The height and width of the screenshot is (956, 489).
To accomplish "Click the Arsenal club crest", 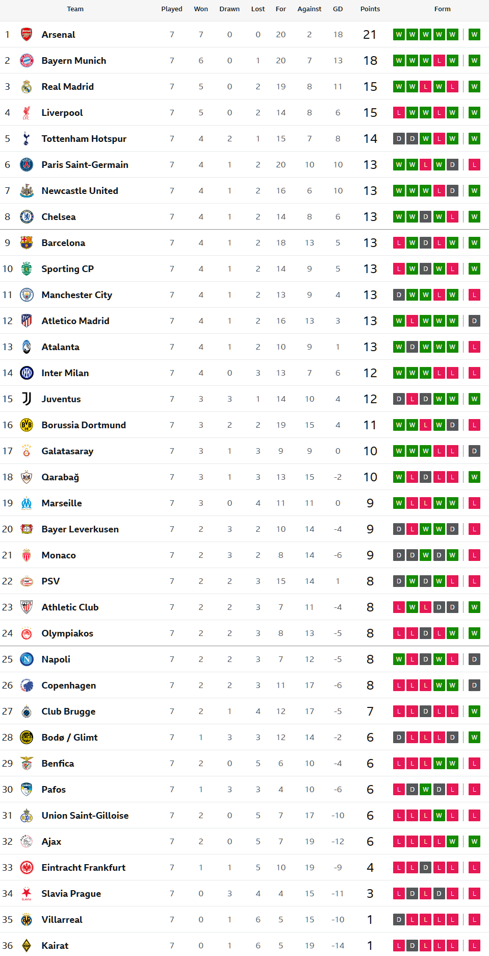I will 27,35.
